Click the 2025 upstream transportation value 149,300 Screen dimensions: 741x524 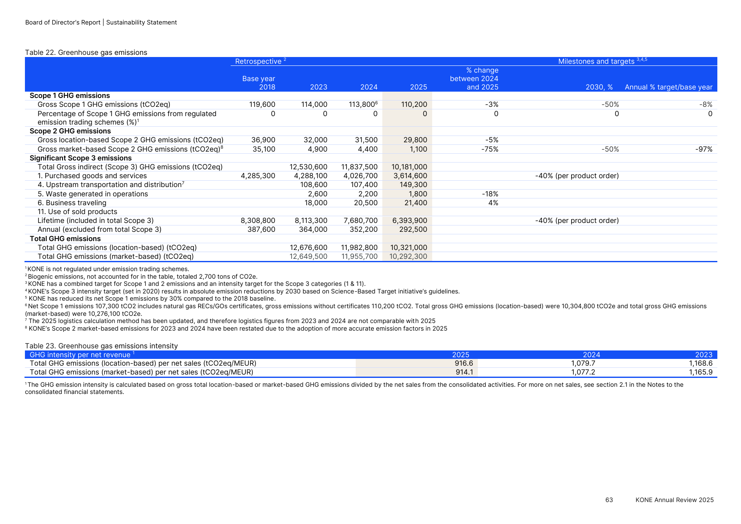(x=413, y=185)
